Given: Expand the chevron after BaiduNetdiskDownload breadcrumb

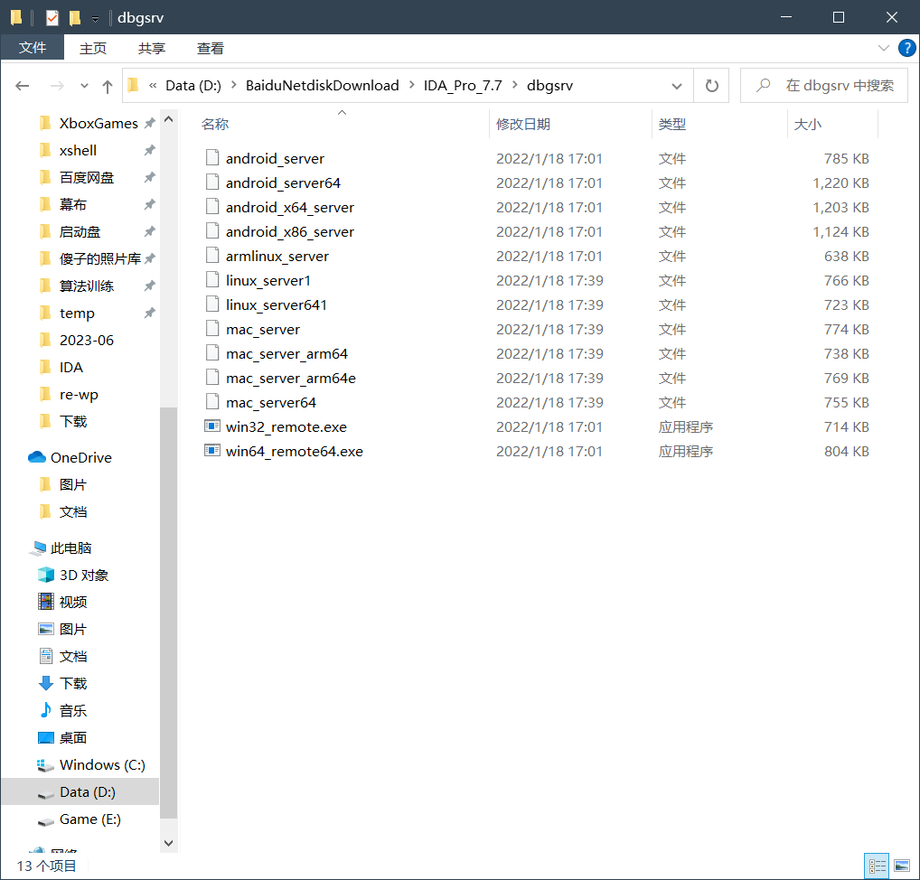Looking at the screenshot, I should click(412, 86).
